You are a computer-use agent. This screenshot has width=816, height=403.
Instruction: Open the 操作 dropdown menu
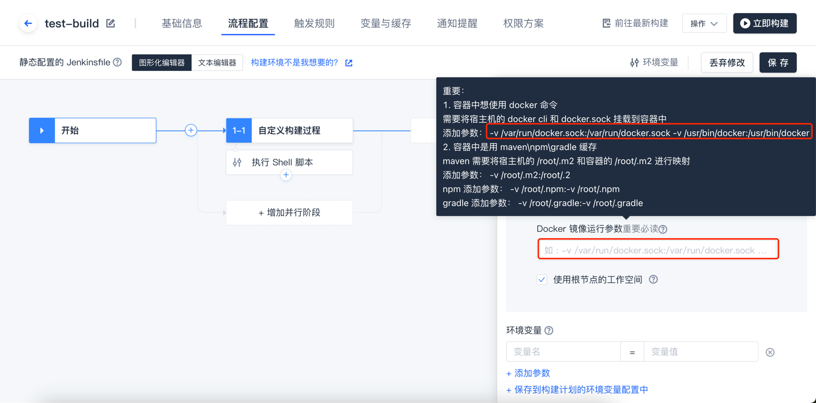click(x=704, y=23)
